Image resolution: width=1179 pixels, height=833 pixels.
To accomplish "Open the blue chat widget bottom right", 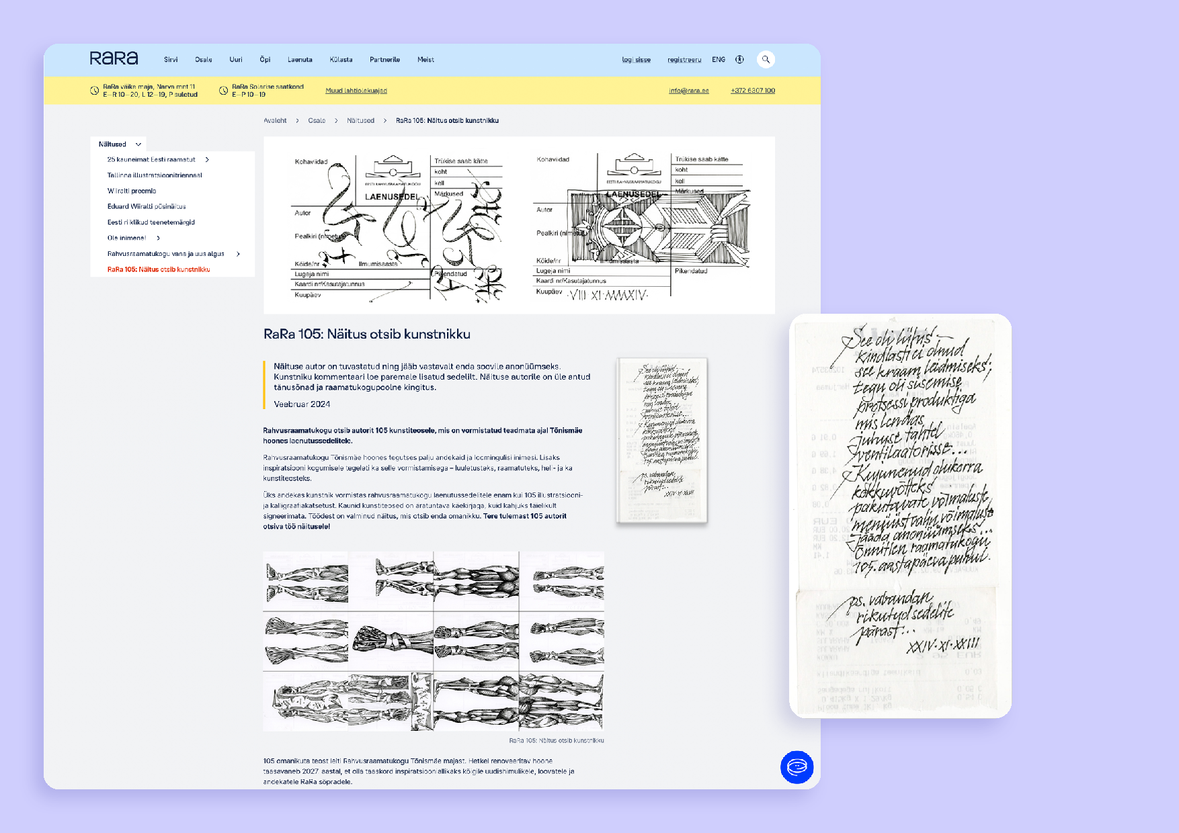I will click(797, 766).
